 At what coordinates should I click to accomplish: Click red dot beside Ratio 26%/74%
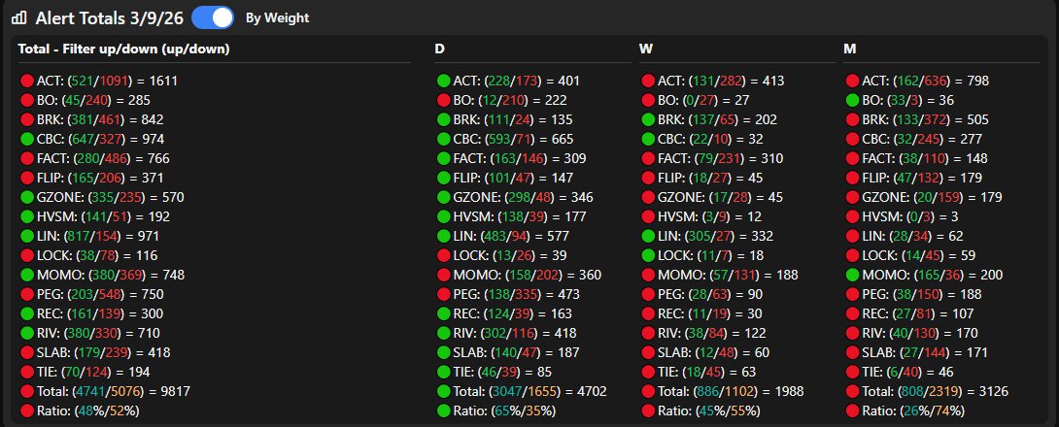point(852,411)
